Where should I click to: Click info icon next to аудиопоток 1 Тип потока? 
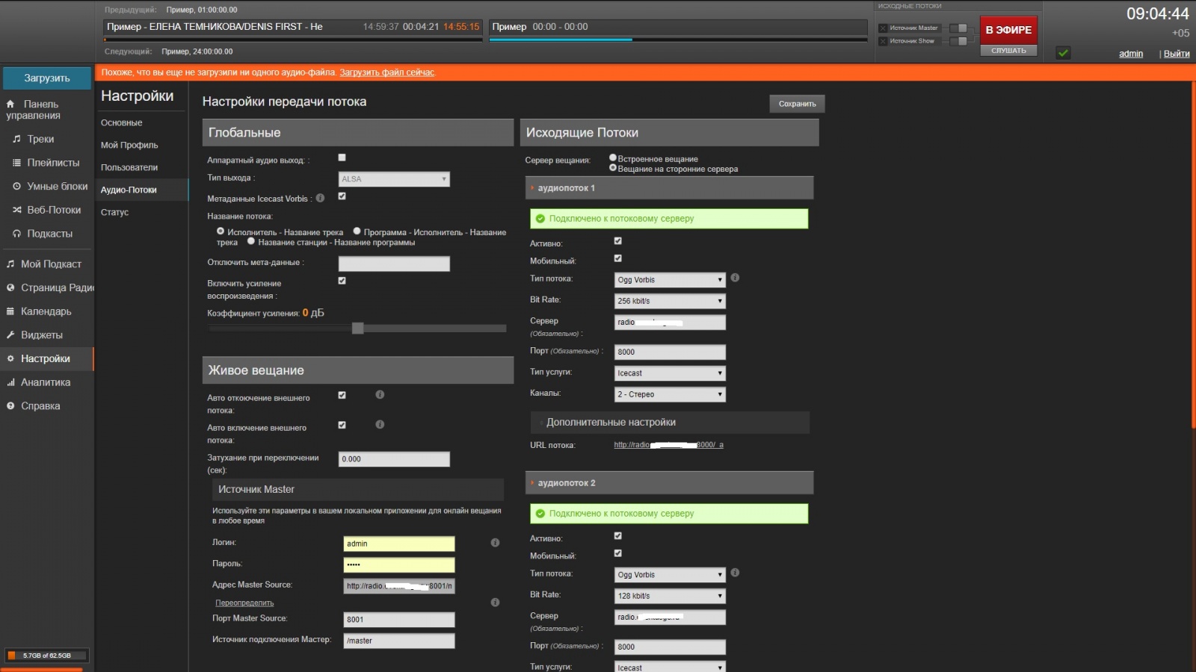tap(735, 278)
